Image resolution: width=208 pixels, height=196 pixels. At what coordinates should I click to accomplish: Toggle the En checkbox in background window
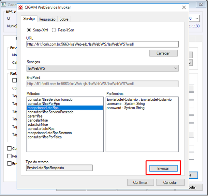[9, 163]
